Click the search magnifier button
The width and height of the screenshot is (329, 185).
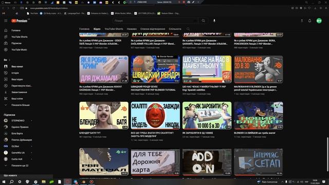tap(204, 21)
